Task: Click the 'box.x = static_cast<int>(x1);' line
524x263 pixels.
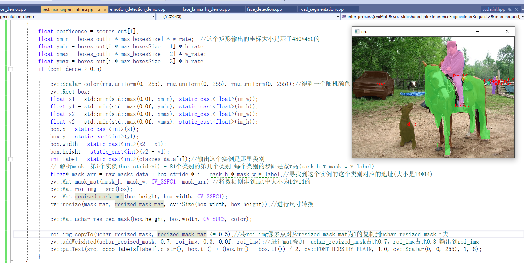Action: (x=95, y=129)
